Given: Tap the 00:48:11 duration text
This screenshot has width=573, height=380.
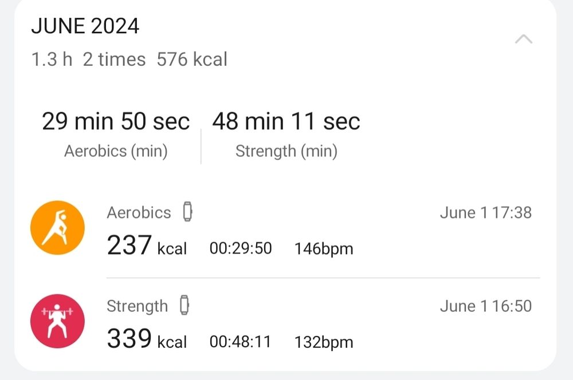Looking at the screenshot, I should coord(240,342).
